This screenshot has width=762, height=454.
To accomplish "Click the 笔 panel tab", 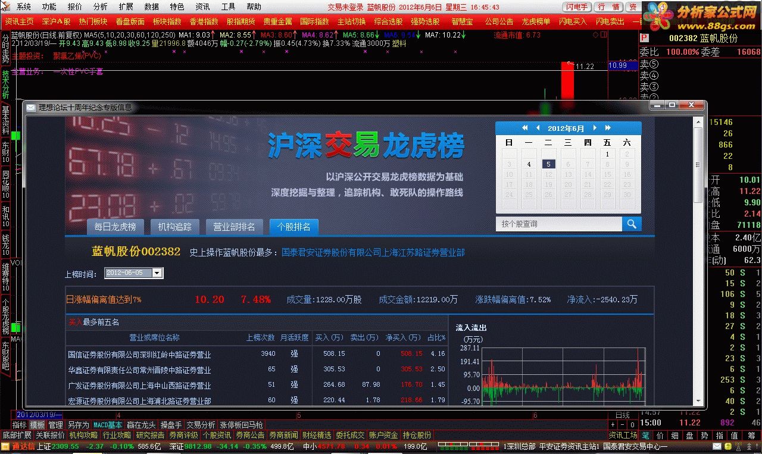I will pyautogui.click(x=645, y=436).
